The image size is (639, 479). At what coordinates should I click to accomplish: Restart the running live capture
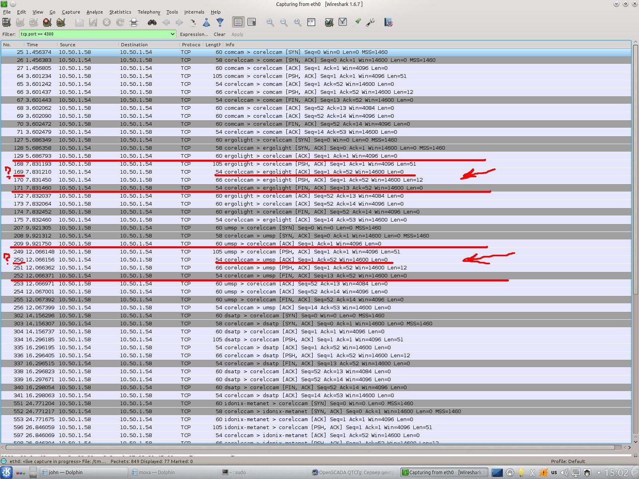click(x=61, y=22)
